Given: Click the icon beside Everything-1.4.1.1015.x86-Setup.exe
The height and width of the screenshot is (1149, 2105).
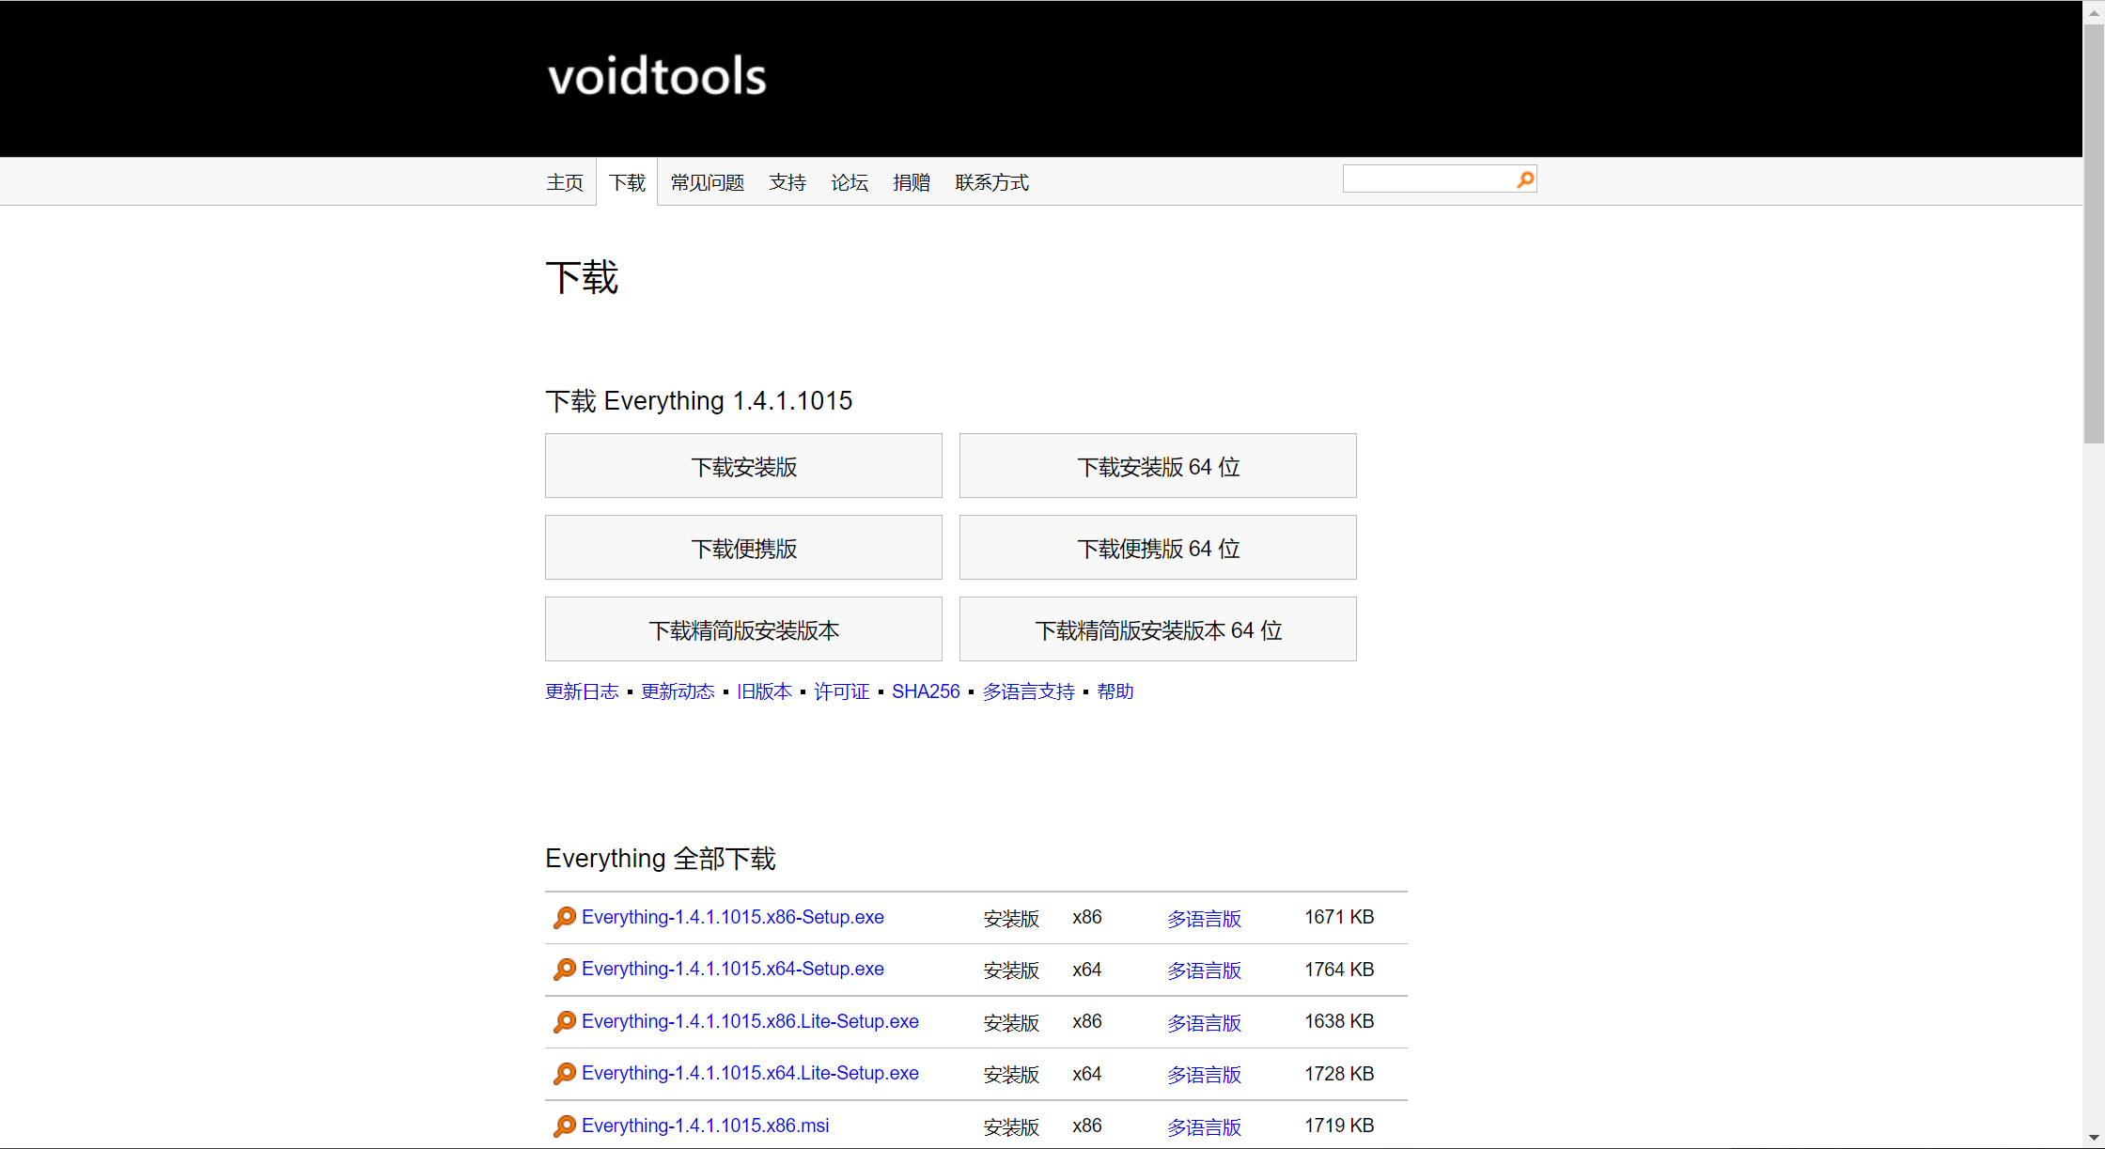Looking at the screenshot, I should click(565, 918).
